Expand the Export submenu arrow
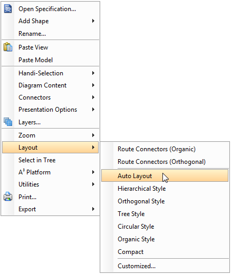Screen dimensions: 231x274 click(93, 209)
